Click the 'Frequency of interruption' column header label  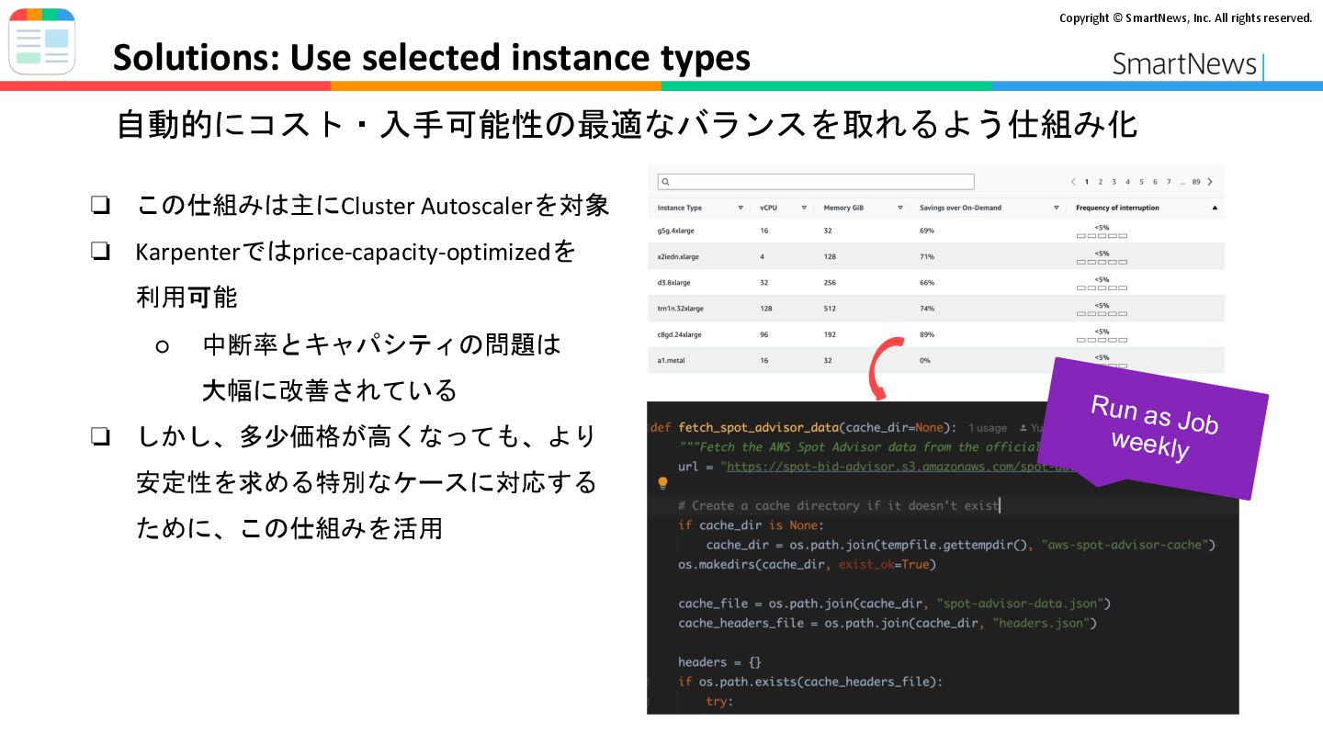[1117, 209]
